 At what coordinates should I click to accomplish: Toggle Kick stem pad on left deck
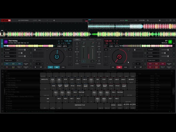coord(7,67)
